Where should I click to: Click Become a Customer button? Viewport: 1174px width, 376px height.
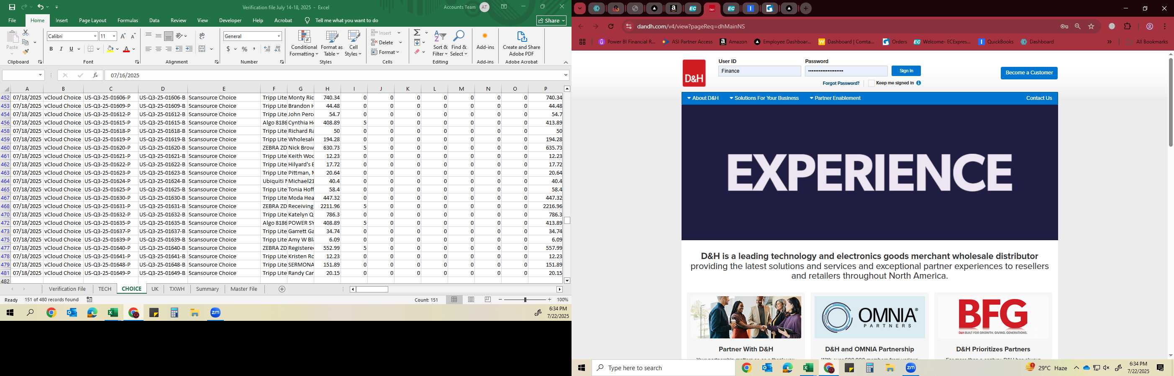point(1029,73)
